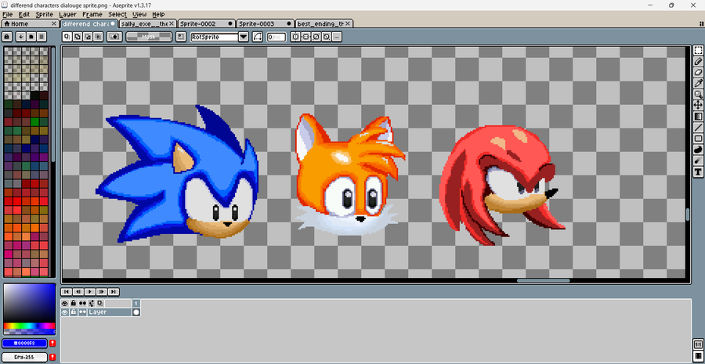Toggle opaque mask checker button
This screenshot has width=705, height=364.
coord(149,37)
